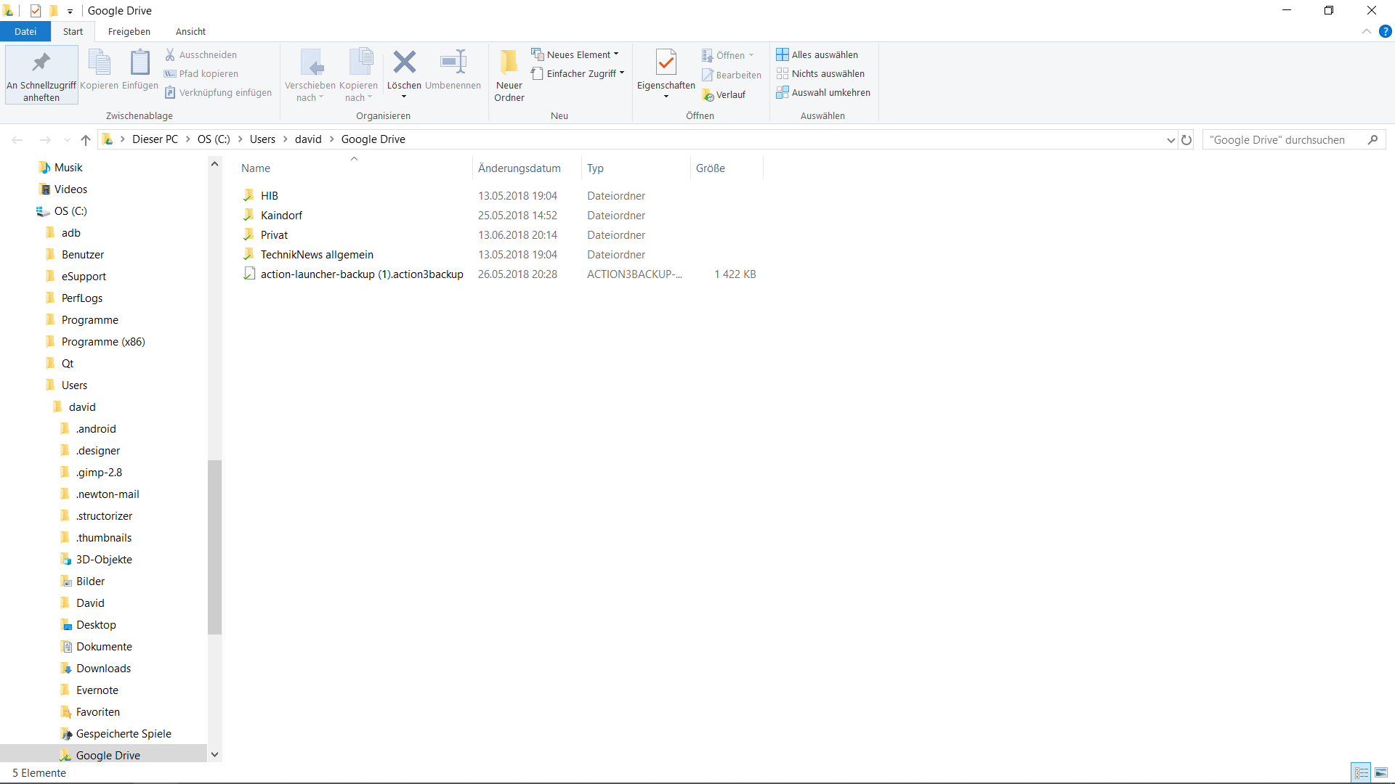This screenshot has width=1395, height=784.
Task: Click Nichts auswählen
Action: click(820, 73)
